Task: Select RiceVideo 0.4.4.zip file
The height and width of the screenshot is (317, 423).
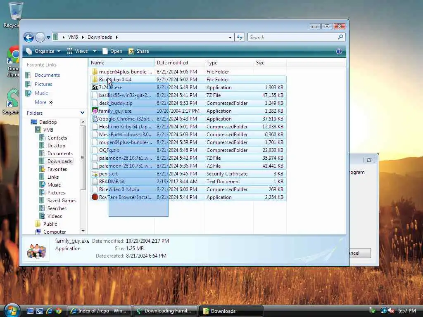Action: [188, 189]
